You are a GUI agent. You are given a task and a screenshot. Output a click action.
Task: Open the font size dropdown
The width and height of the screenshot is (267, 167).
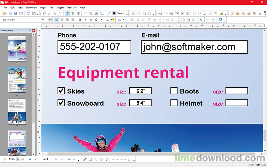point(50,19)
